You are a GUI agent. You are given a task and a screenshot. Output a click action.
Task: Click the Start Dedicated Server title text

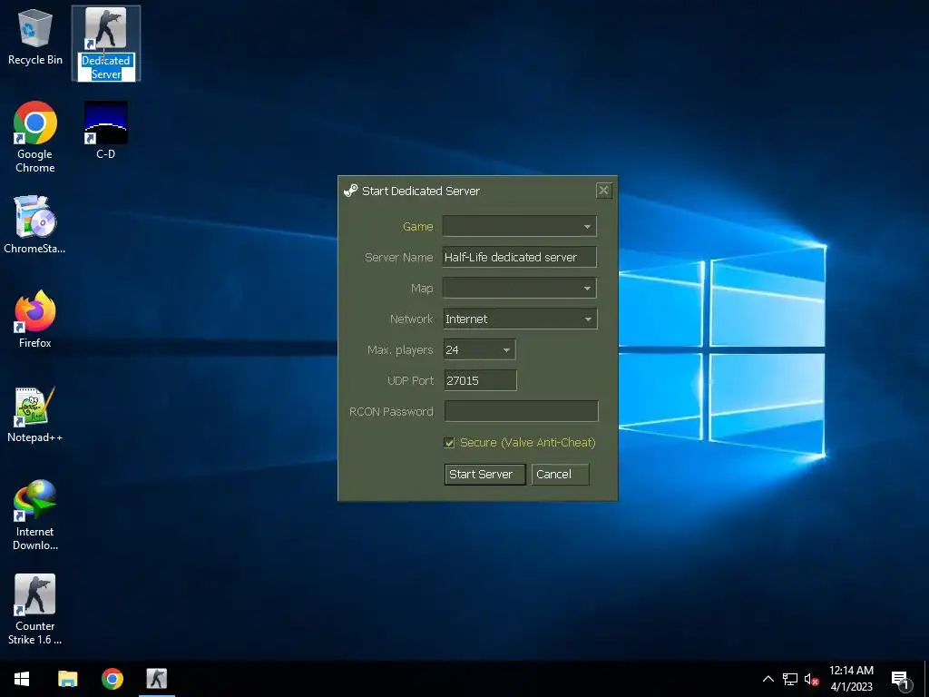421,191
